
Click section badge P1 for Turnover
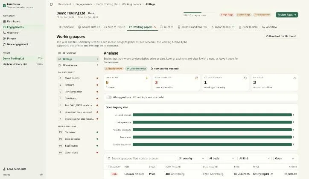coord(61,132)
